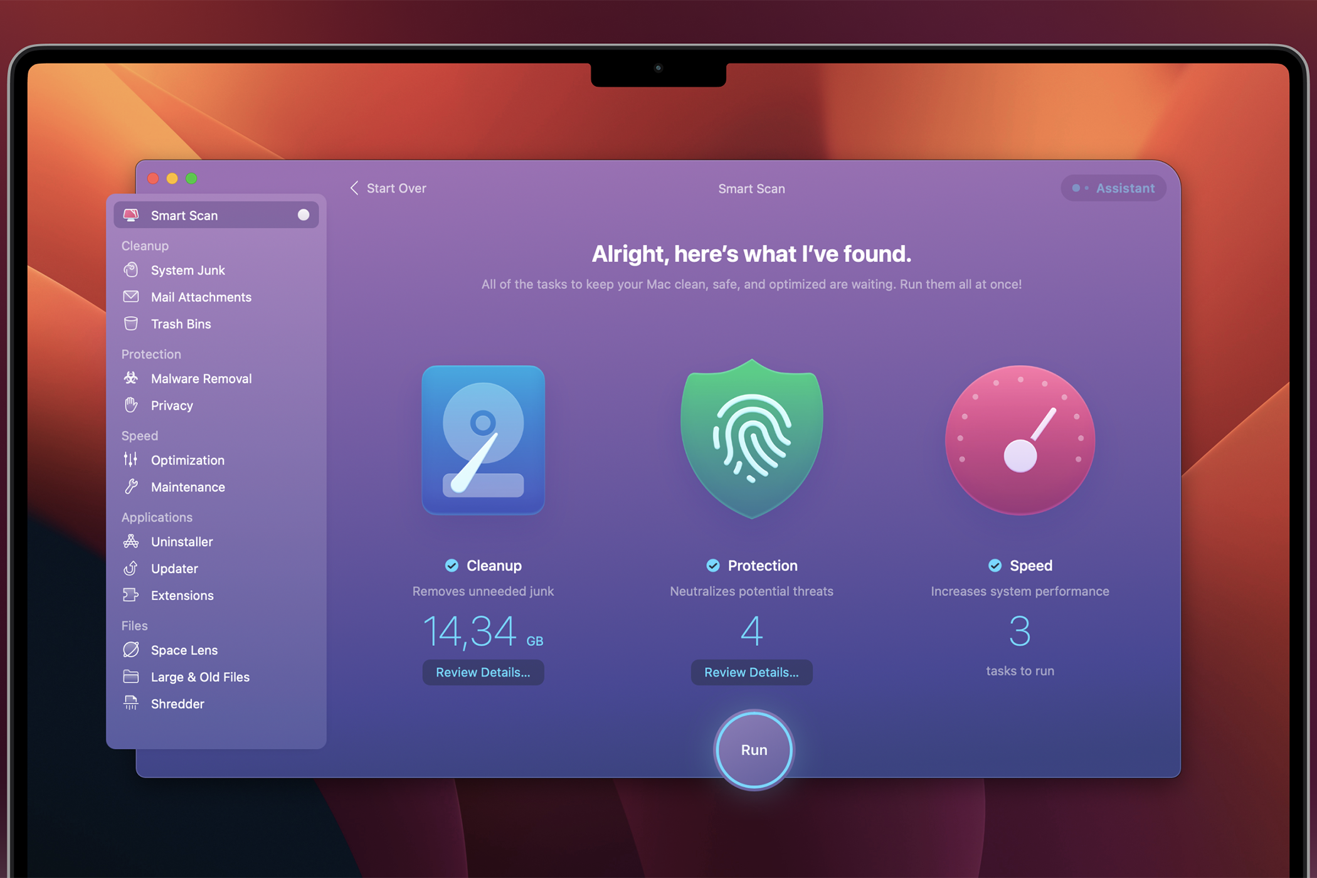Expand the Cleanup section details
The width and height of the screenshot is (1317, 878).
coord(482,672)
